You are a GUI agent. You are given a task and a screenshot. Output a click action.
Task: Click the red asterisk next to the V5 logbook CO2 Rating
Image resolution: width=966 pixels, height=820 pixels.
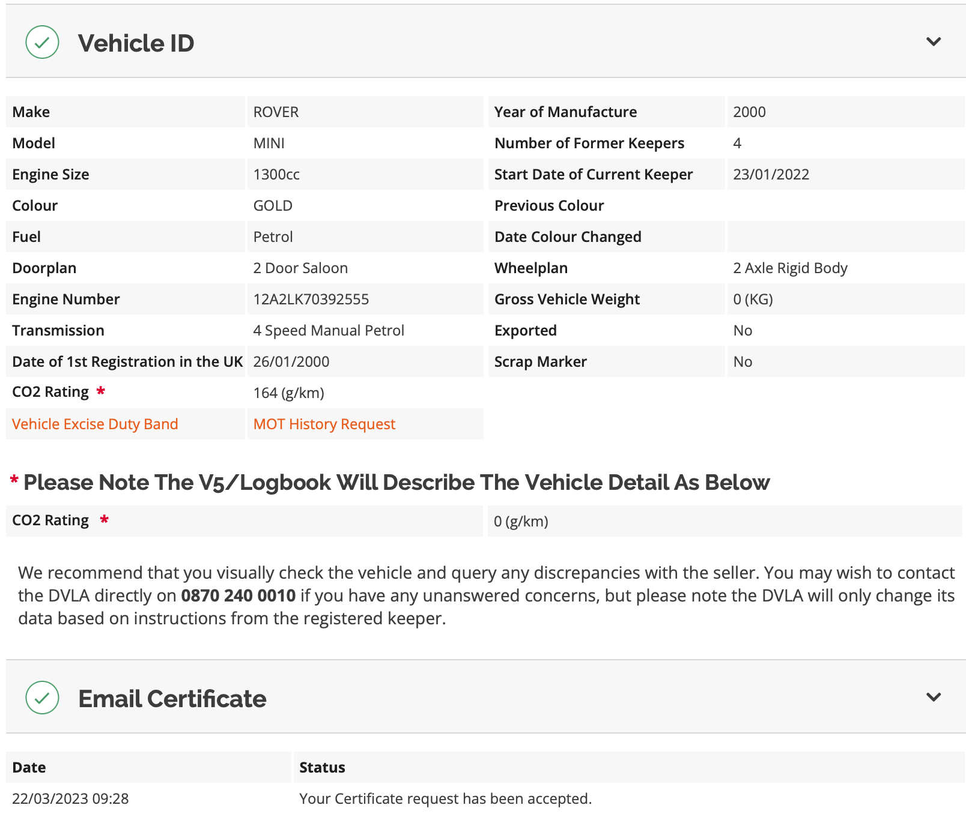[x=105, y=519]
